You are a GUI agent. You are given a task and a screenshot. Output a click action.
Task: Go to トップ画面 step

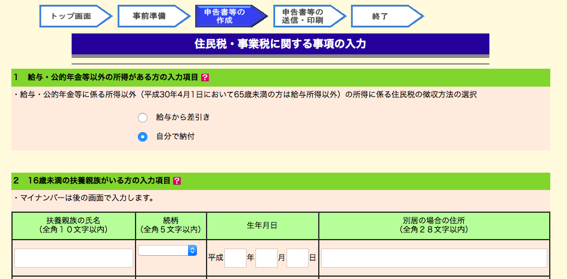[76, 16]
